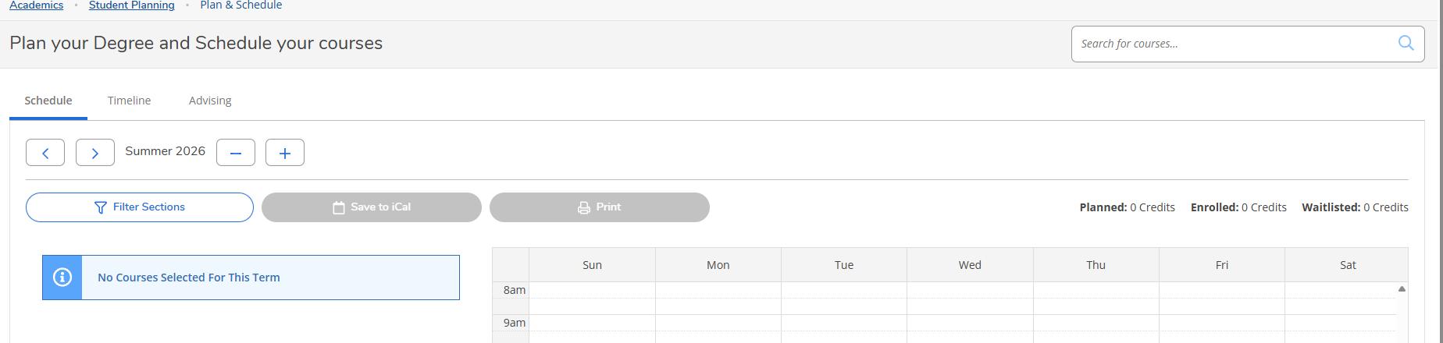Image resolution: width=1443 pixels, height=343 pixels.
Task: Remove term with minus icon
Action: [x=236, y=153]
